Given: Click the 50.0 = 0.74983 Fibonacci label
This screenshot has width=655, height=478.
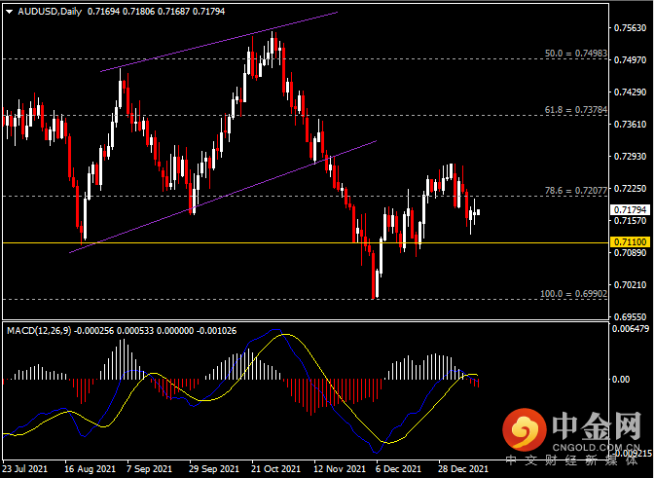Looking at the screenshot, I should (x=574, y=54).
